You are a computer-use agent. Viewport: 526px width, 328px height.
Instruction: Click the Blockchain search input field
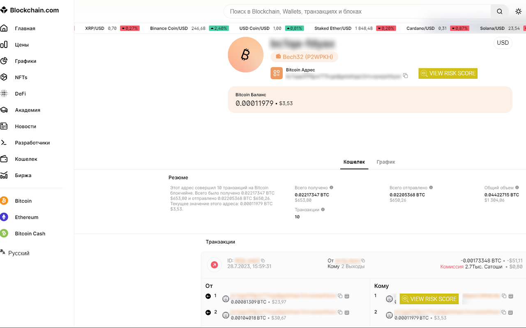(x=358, y=11)
